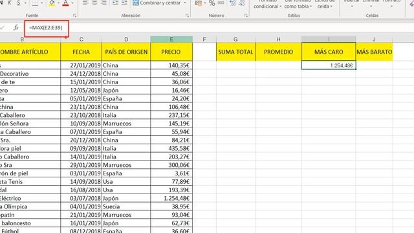Select column D header
414x233 pixels.
point(126,39)
